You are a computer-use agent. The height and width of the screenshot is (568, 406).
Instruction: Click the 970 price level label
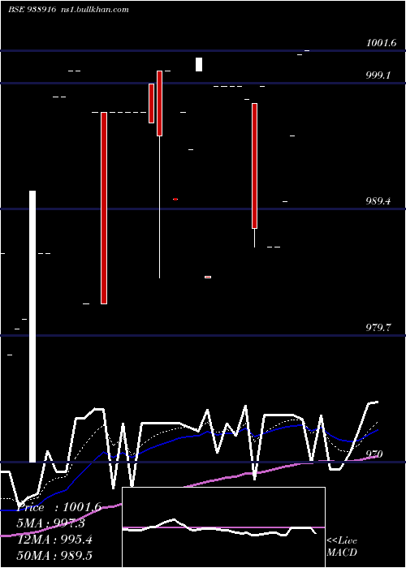pos(374,454)
